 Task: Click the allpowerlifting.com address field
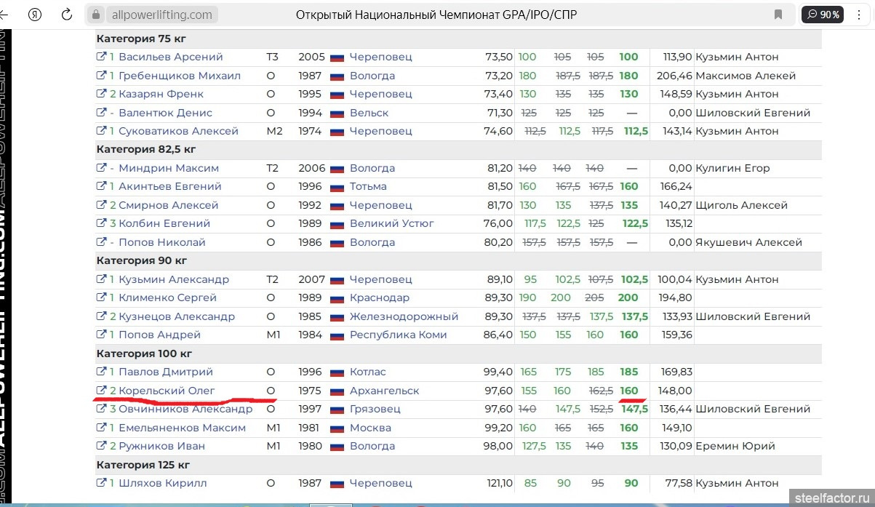(162, 15)
